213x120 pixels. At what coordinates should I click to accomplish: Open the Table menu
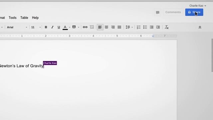click(x=24, y=18)
